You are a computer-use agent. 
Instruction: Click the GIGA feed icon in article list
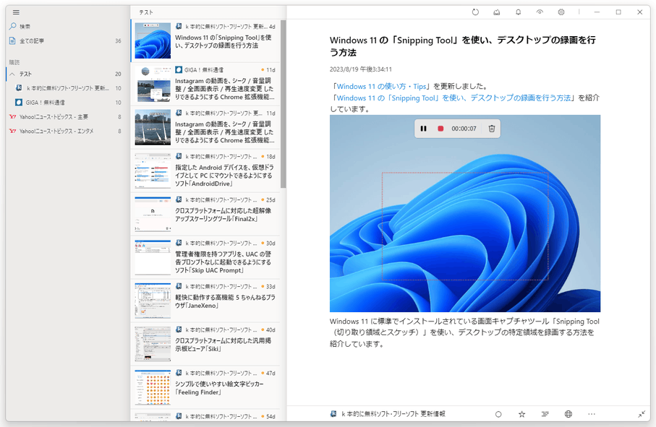(179, 70)
